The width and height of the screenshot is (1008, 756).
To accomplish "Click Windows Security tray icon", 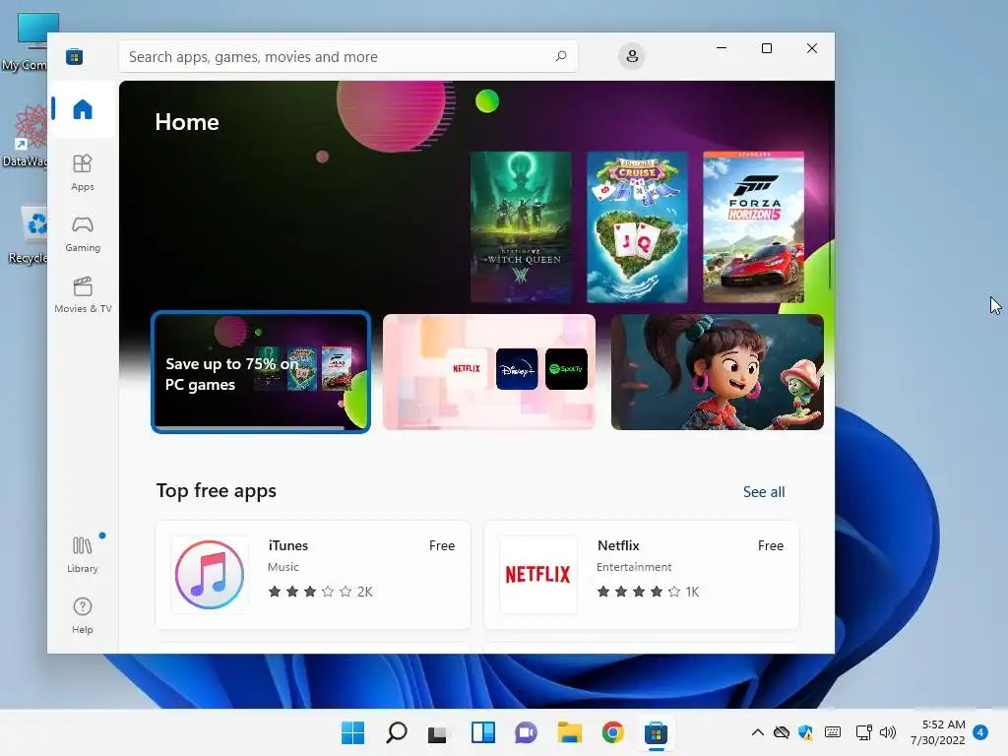I will coord(805,732).
